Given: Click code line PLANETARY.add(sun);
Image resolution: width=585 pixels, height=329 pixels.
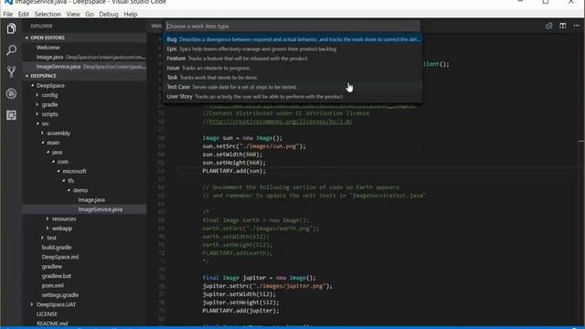Looking at the screenshot, I should [234, 171].
